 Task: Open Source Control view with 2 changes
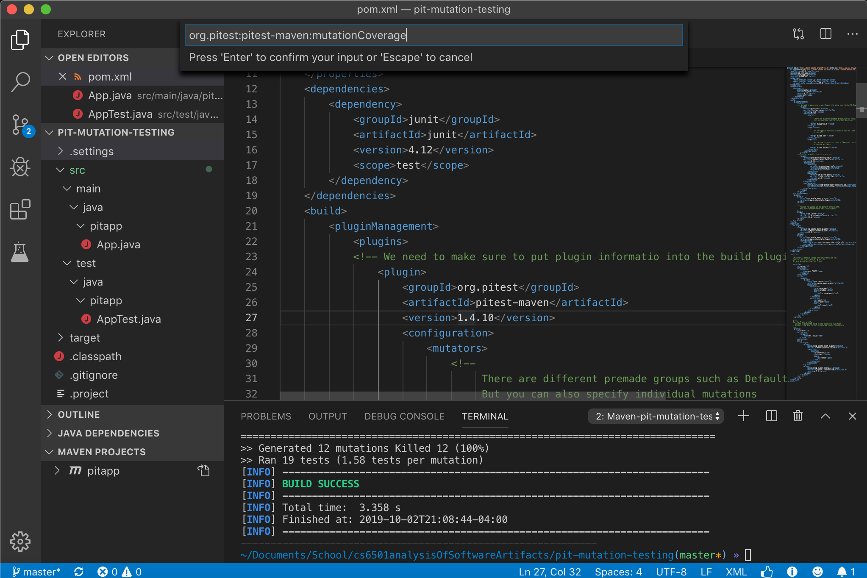pyautogui.click(x=20, y=125)
